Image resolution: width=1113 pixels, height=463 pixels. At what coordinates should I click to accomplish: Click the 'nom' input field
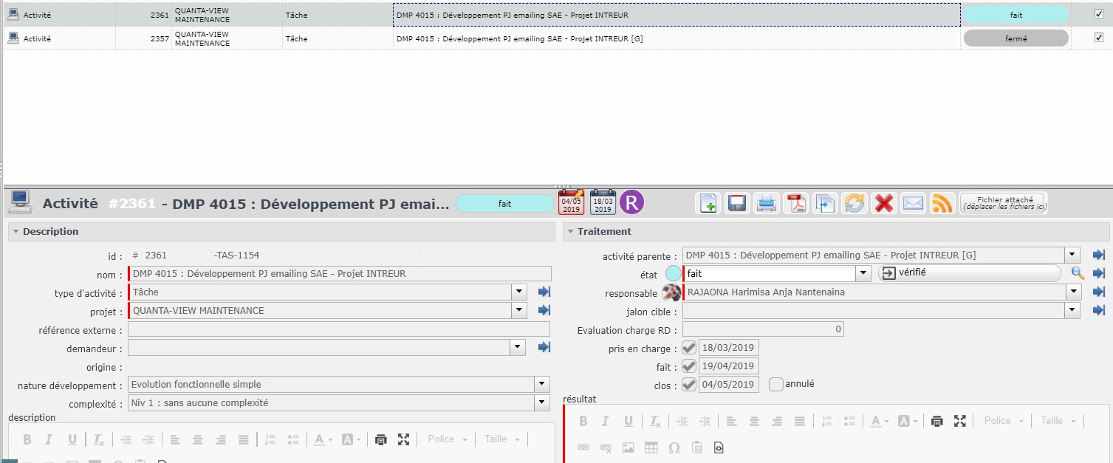[x=339, y=273]
